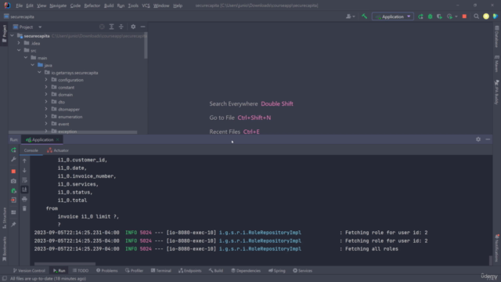Expand the .idea folder
This screenshot has width=501, height=282.
(19, 43)
